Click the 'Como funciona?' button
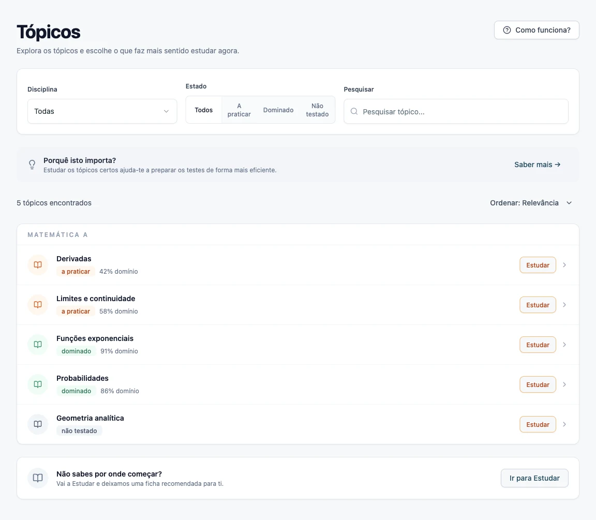 point(537,30)
